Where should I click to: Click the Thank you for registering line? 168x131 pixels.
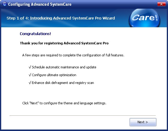[64, 43]
